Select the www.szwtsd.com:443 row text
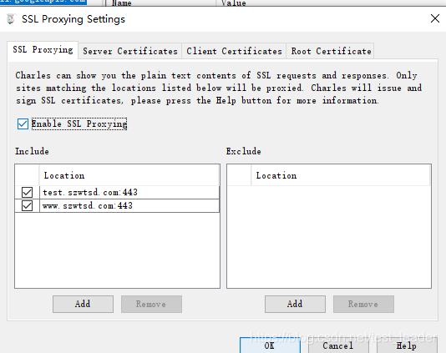This screenshot has height=353, width=446. (x=88, y=205)
